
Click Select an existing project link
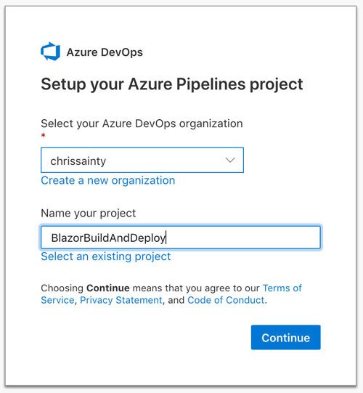106,256
